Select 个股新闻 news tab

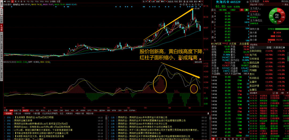(x=8, y=114)
